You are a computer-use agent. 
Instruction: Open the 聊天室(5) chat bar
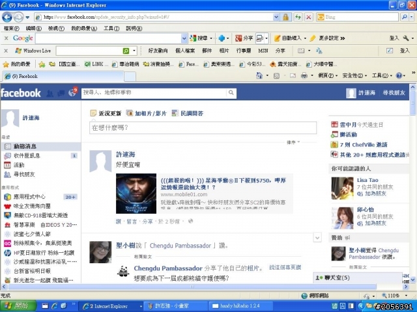click(x=358, y=278)
